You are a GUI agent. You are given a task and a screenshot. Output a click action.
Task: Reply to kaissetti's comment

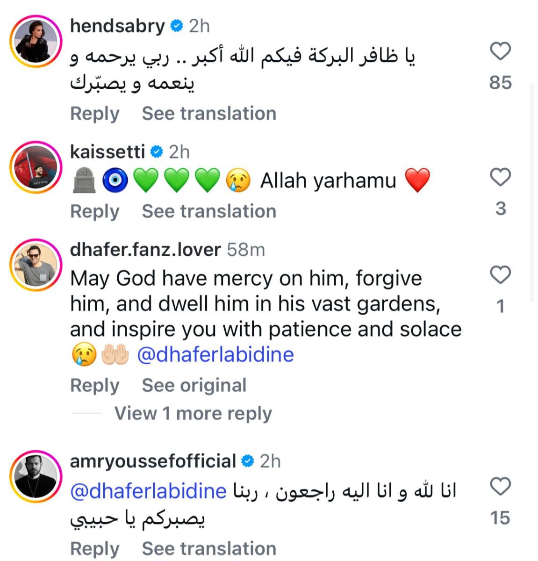tap(94, 211)
